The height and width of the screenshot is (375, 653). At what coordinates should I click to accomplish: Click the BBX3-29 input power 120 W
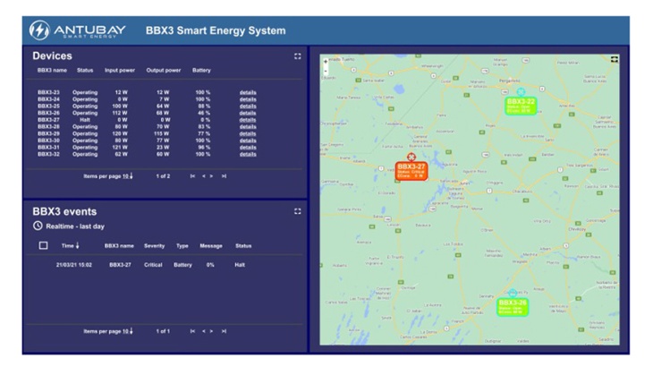[x=120, y=133]
